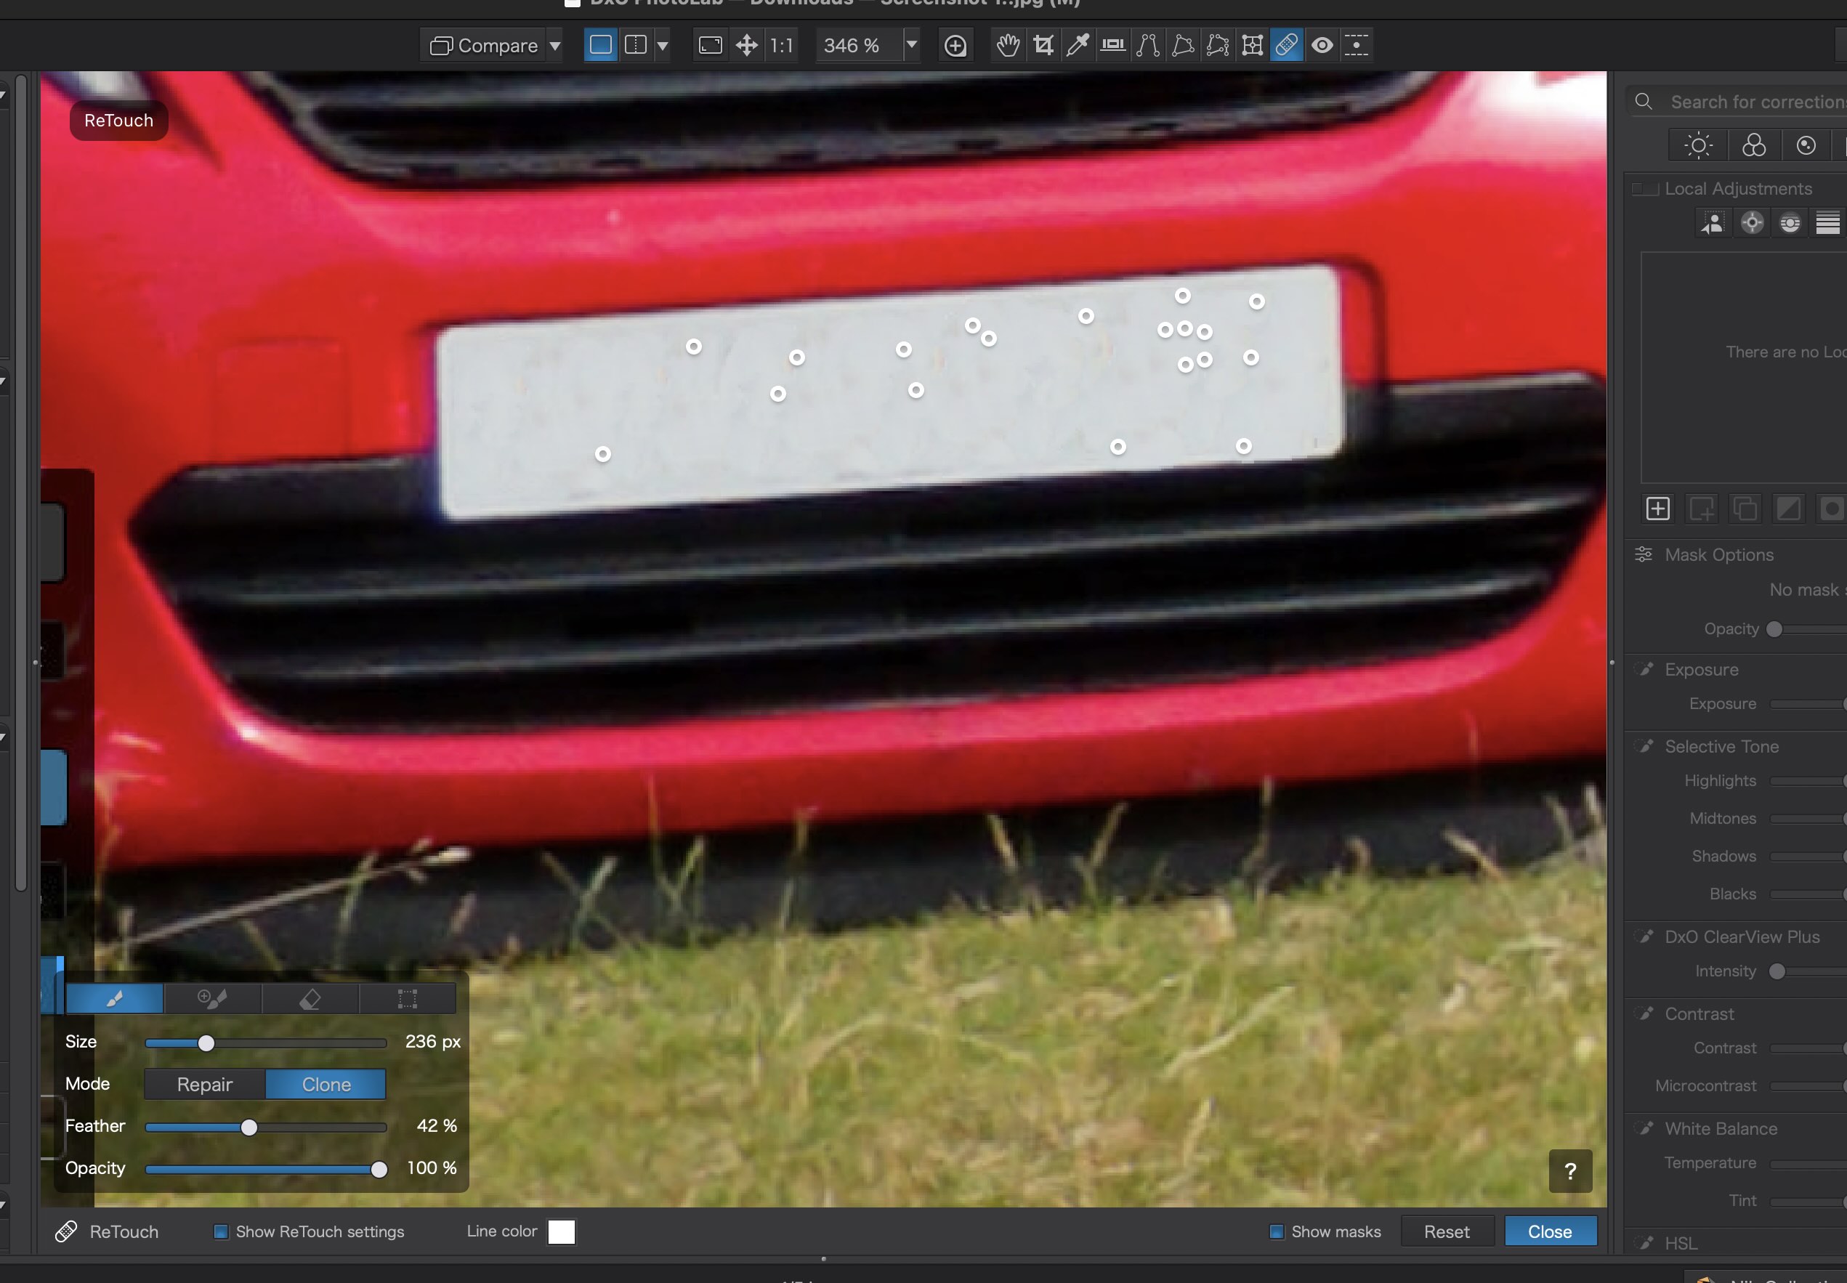Toggle the Local Adjustments switch
Viewport: 1847px width, 1283px height.
tap(1645, 189)
